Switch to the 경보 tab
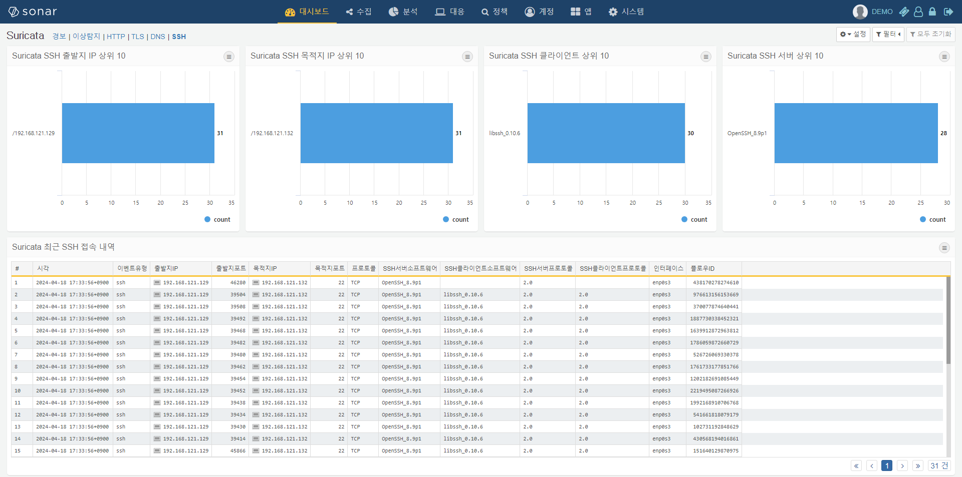Viewport: 962px width, 477px height. 59,37
